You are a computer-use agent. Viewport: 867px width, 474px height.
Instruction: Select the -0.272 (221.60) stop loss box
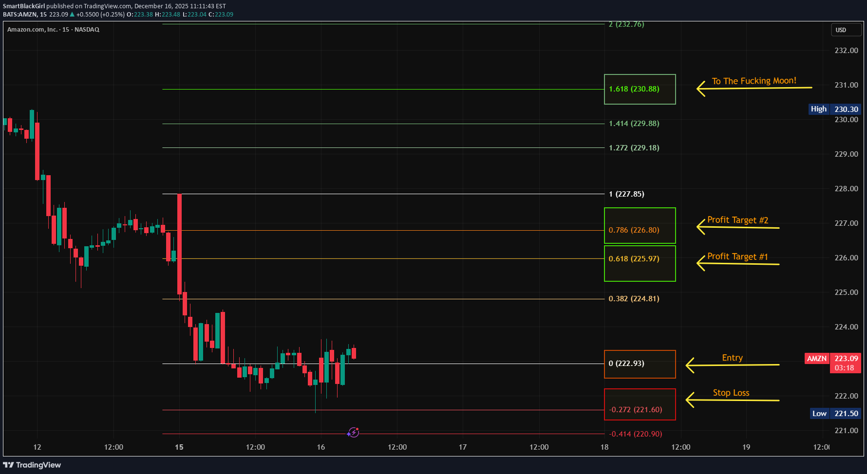click(x=640, y=404)
